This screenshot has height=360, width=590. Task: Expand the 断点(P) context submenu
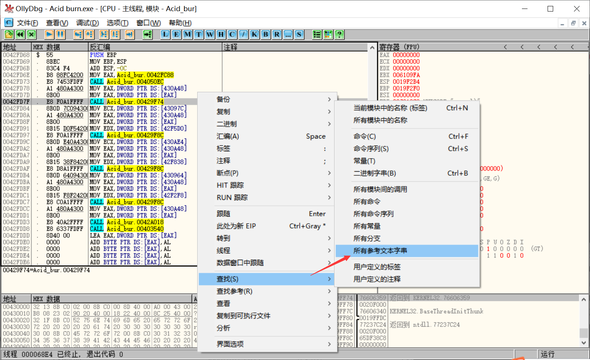pos(266,173)
